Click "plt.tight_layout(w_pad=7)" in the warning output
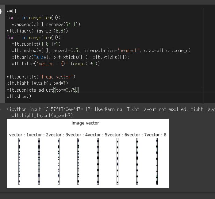Image resolution: width=215 pixels, height=199 pixels. coord(42,115)
